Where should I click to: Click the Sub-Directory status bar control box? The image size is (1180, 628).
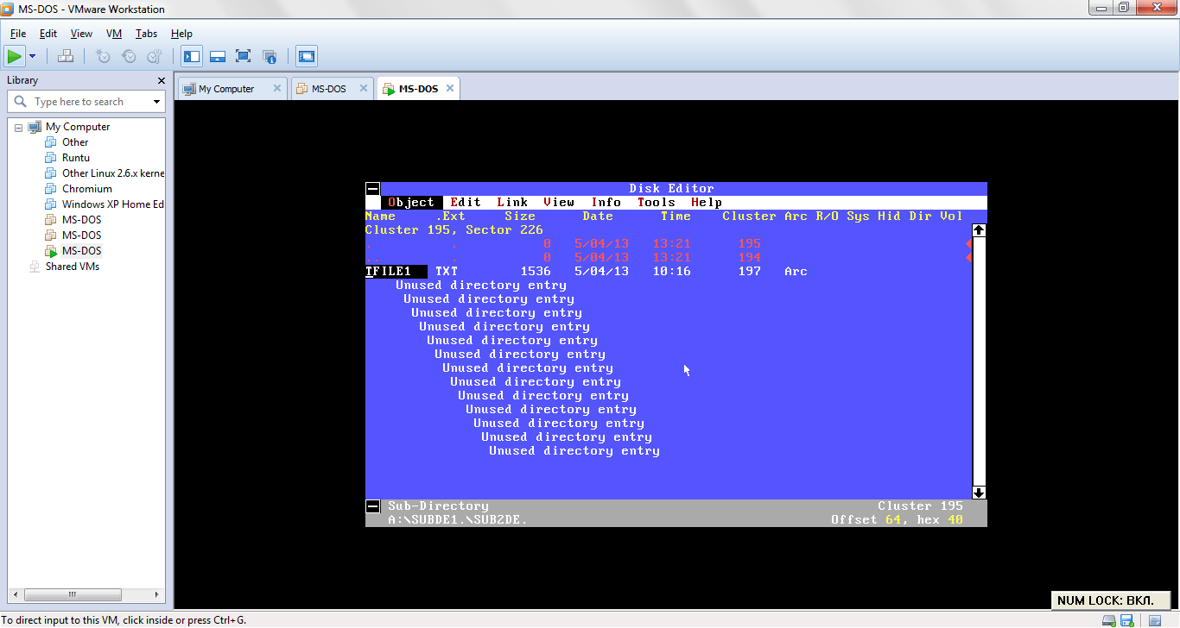click(372, 506)
